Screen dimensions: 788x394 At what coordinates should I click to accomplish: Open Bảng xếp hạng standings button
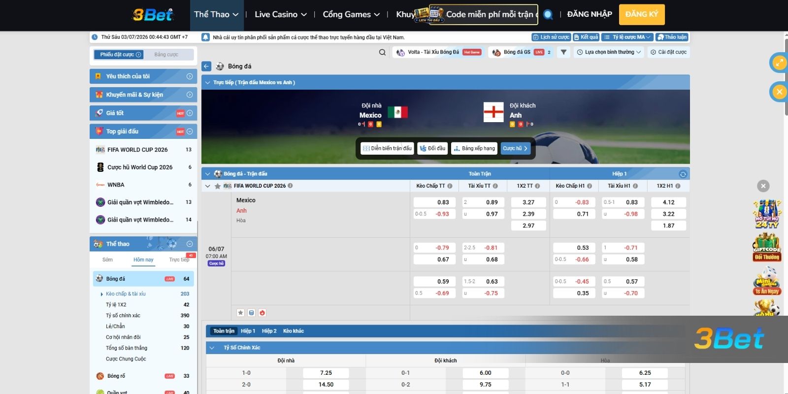point(474,148)
